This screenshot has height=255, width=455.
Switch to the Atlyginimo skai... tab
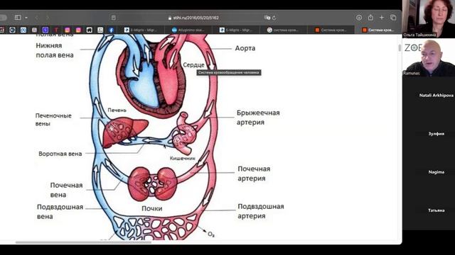tap(188, 30)
